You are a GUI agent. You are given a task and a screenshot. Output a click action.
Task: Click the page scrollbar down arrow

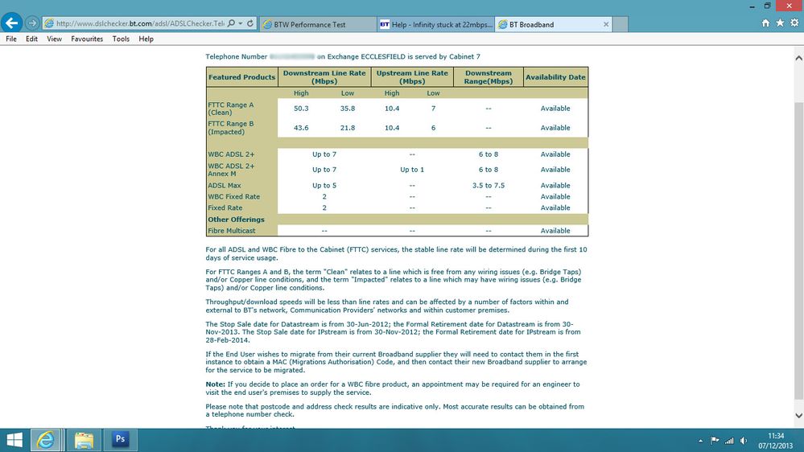click(x=798, y=416)
